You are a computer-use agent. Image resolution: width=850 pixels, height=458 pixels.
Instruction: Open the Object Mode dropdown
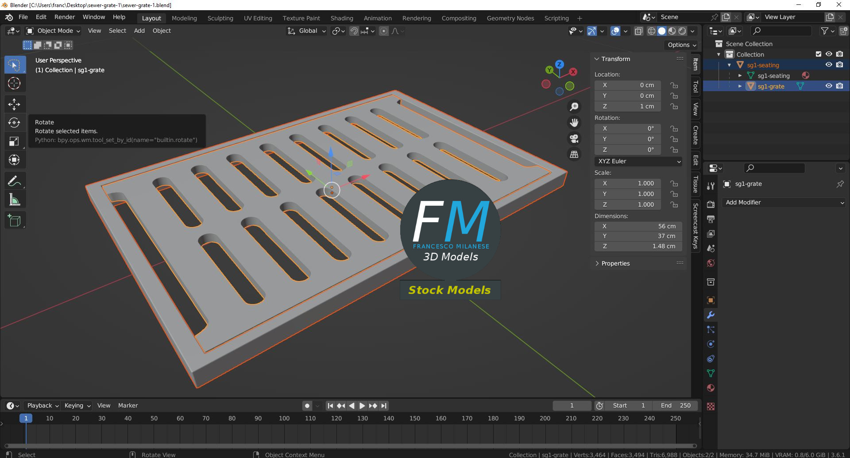[x=53, y=31]
